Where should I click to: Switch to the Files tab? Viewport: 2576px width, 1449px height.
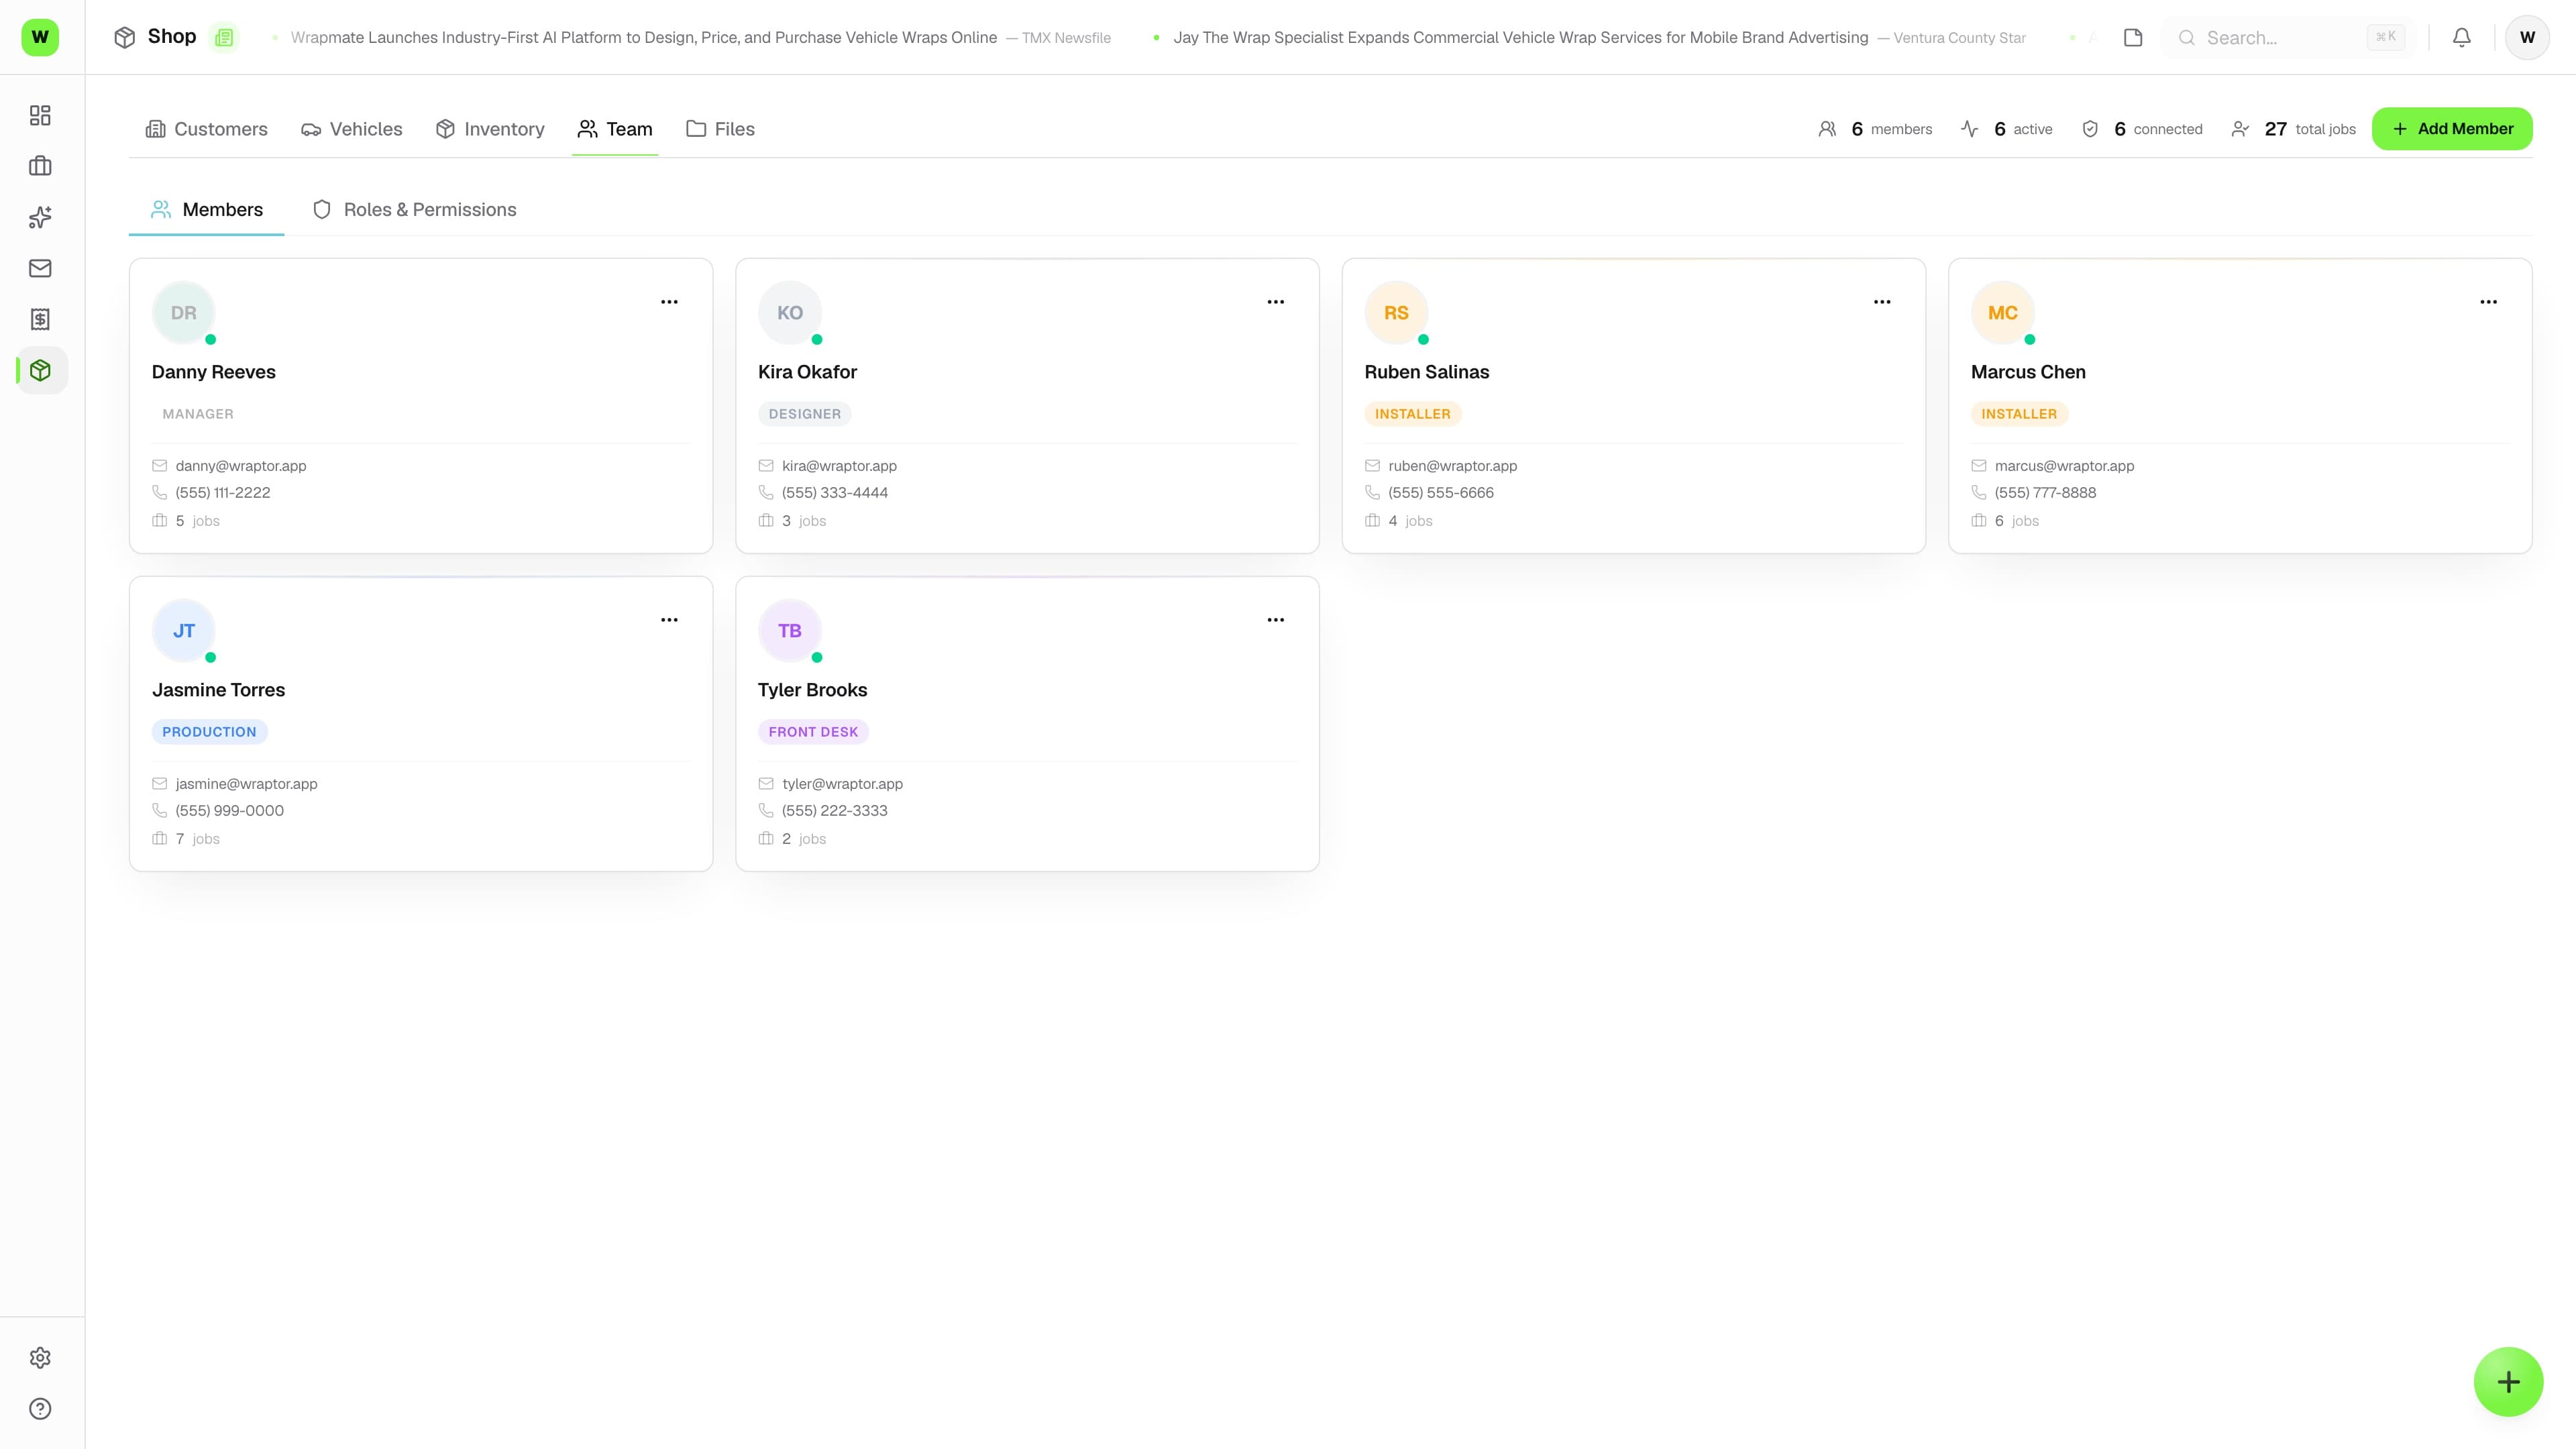point(720,129)
